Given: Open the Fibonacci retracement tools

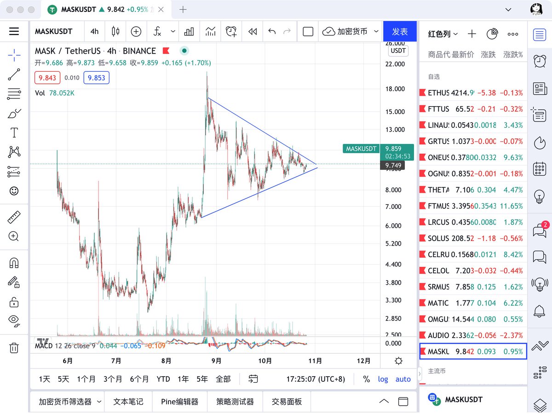Looking at the screenshot, I should (x=14, y=94).
